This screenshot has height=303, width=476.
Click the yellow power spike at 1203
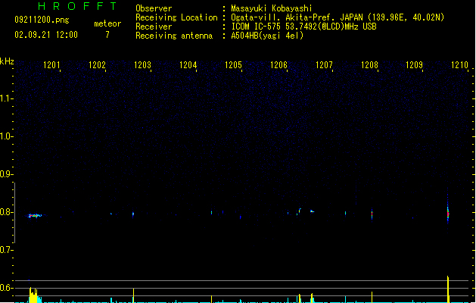(133, 295)
